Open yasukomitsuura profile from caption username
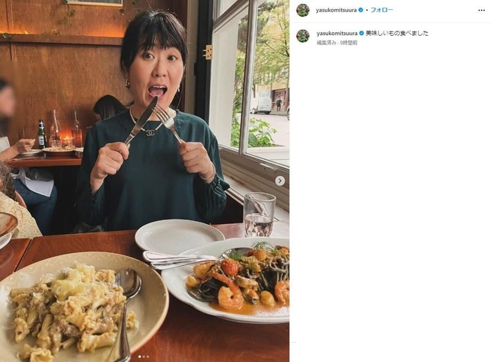 [x=337, y=34]
